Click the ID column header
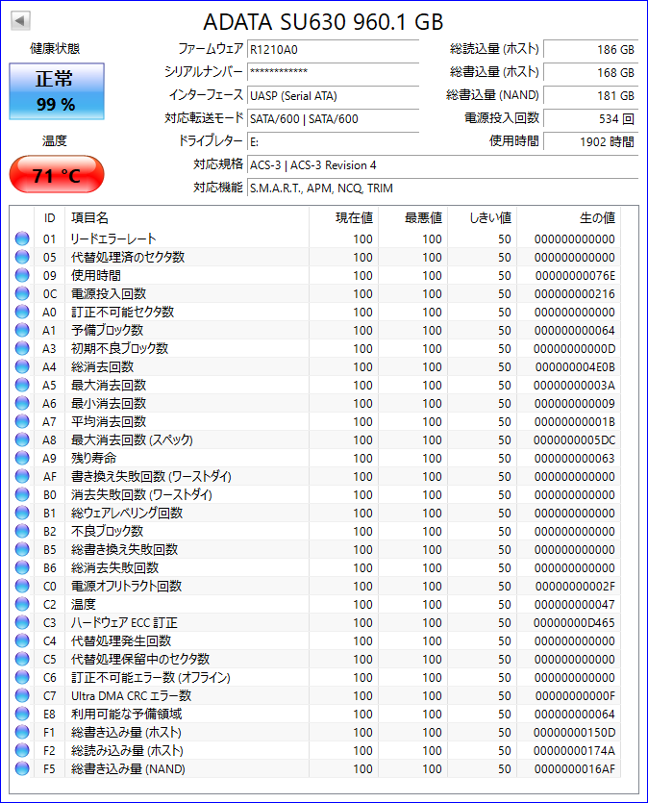 [49, 218]
